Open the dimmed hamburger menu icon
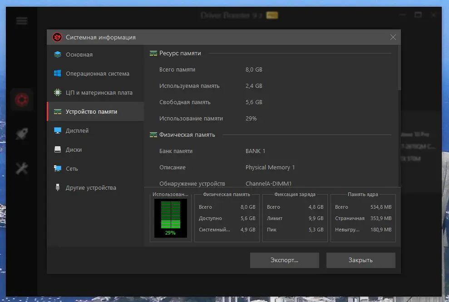This screenshot has height=302, width=449. pyautogui.click(x=22, y=21)
